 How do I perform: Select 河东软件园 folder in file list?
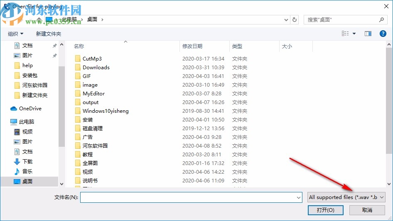[x=95, y=146]
